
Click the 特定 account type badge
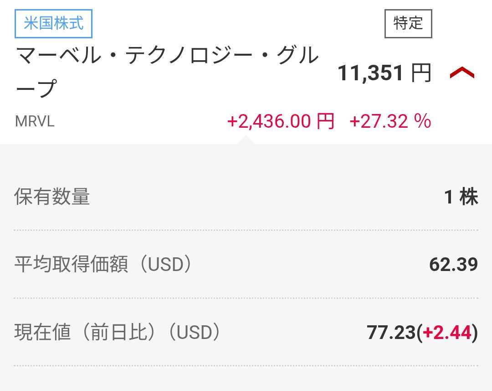(408, 23)
